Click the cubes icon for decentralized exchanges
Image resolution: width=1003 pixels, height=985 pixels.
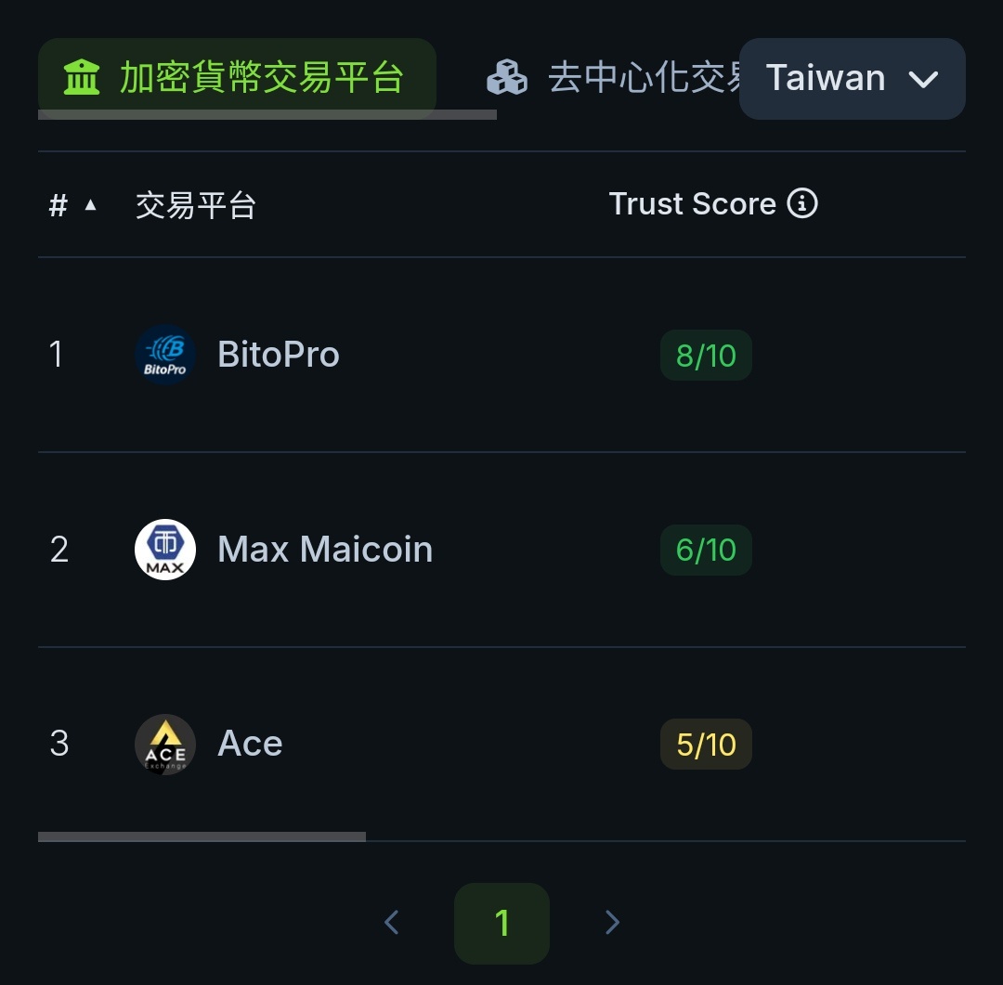[x=507, y=78]
